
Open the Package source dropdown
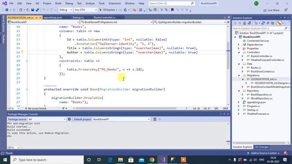(x=47, y=119)
